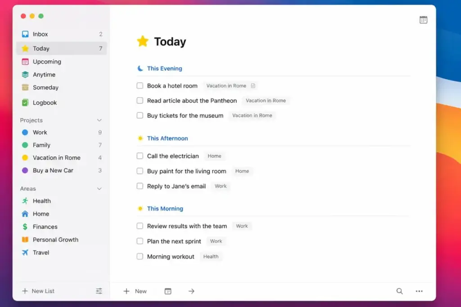Screen dimensions: 461x307
Task: Click the Travel airplane icon
Action: (25, 253)
